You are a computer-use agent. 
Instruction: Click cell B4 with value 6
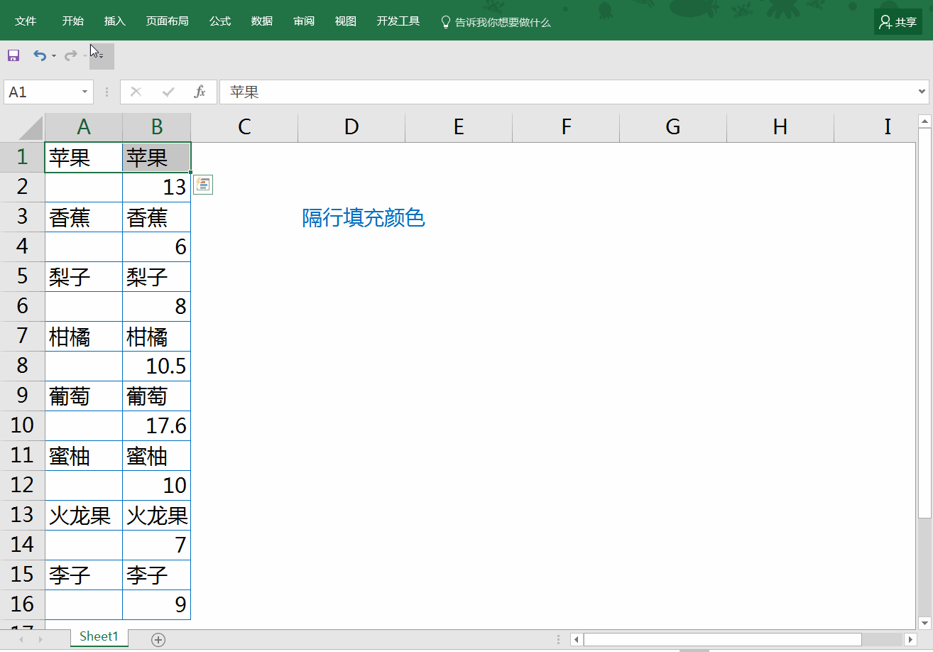(157, 246)
